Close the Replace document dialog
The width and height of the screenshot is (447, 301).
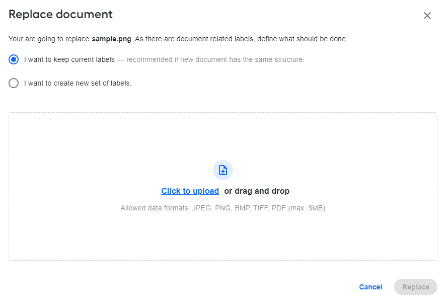coord(427,16)
